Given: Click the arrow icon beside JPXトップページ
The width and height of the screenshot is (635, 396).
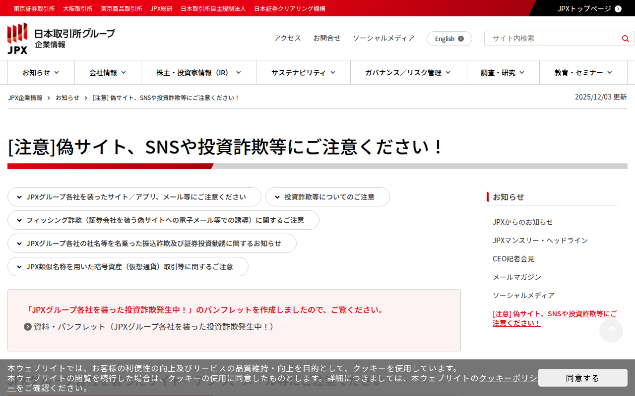Looking at the screenshot, I should coord(618,8).
